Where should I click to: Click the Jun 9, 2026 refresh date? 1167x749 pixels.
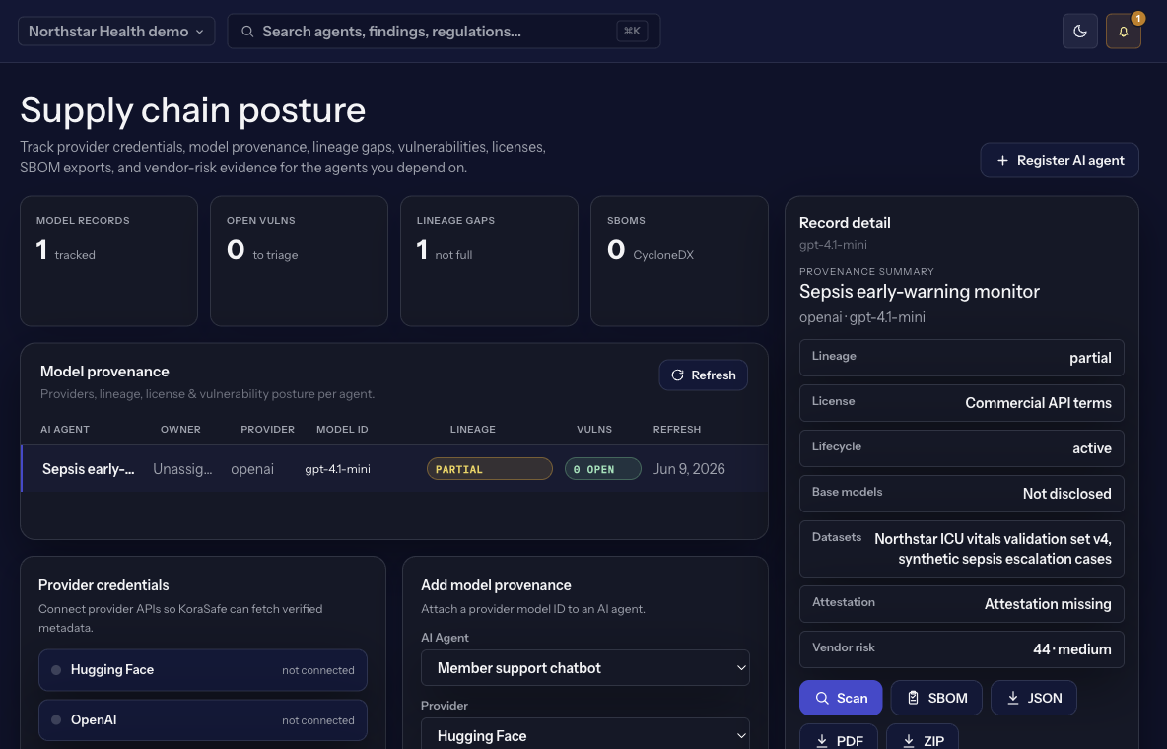click(x=689, y=469)
